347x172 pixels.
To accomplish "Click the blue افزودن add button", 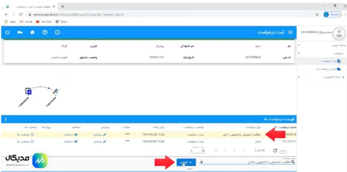I will pos(186,162).
